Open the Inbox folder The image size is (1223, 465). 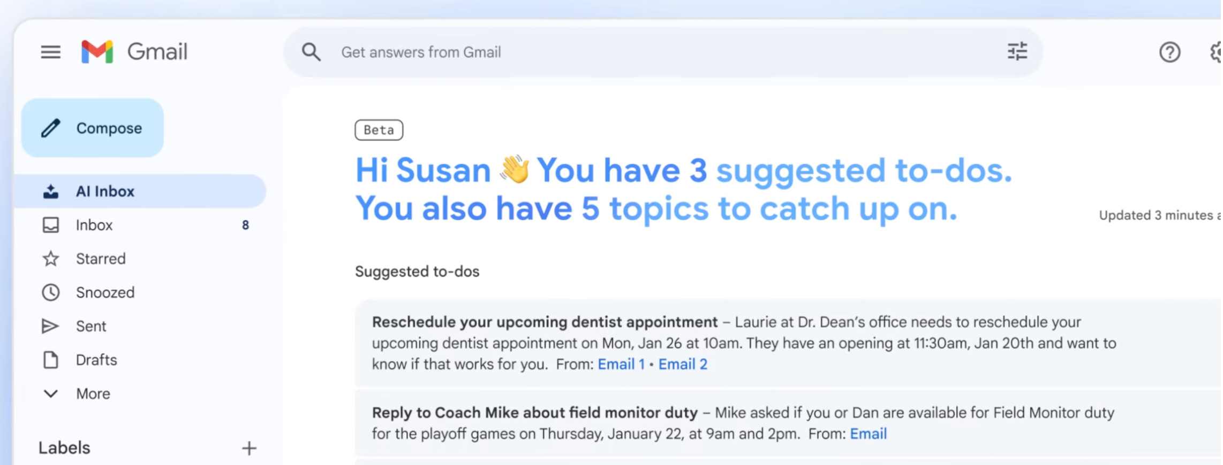point(139,225)
